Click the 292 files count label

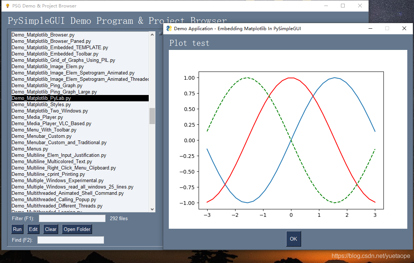[x=119, y=219]
